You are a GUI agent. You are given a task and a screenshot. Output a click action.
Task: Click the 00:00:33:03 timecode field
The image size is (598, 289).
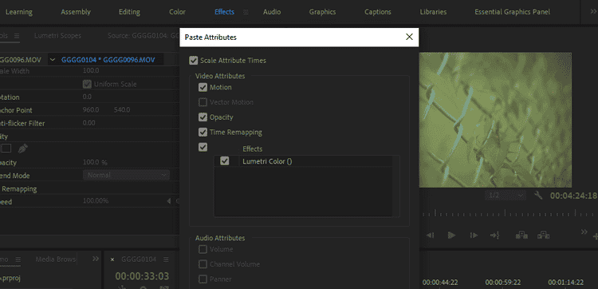tap(142, 276)
